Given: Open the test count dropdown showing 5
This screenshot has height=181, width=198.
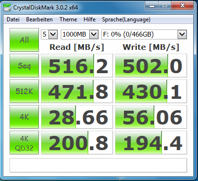Looking at the screenshot, I should [49, 34].
